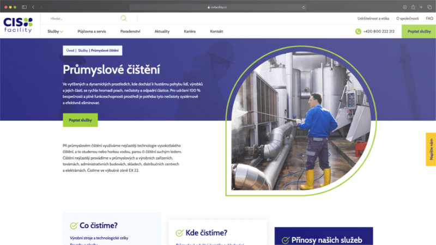Viewport: 436px width, 245px height.
Task: Open the Půjčovna a servis menu item
Action: coord(91,32)
